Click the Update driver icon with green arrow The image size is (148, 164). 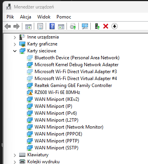(97, 26)
